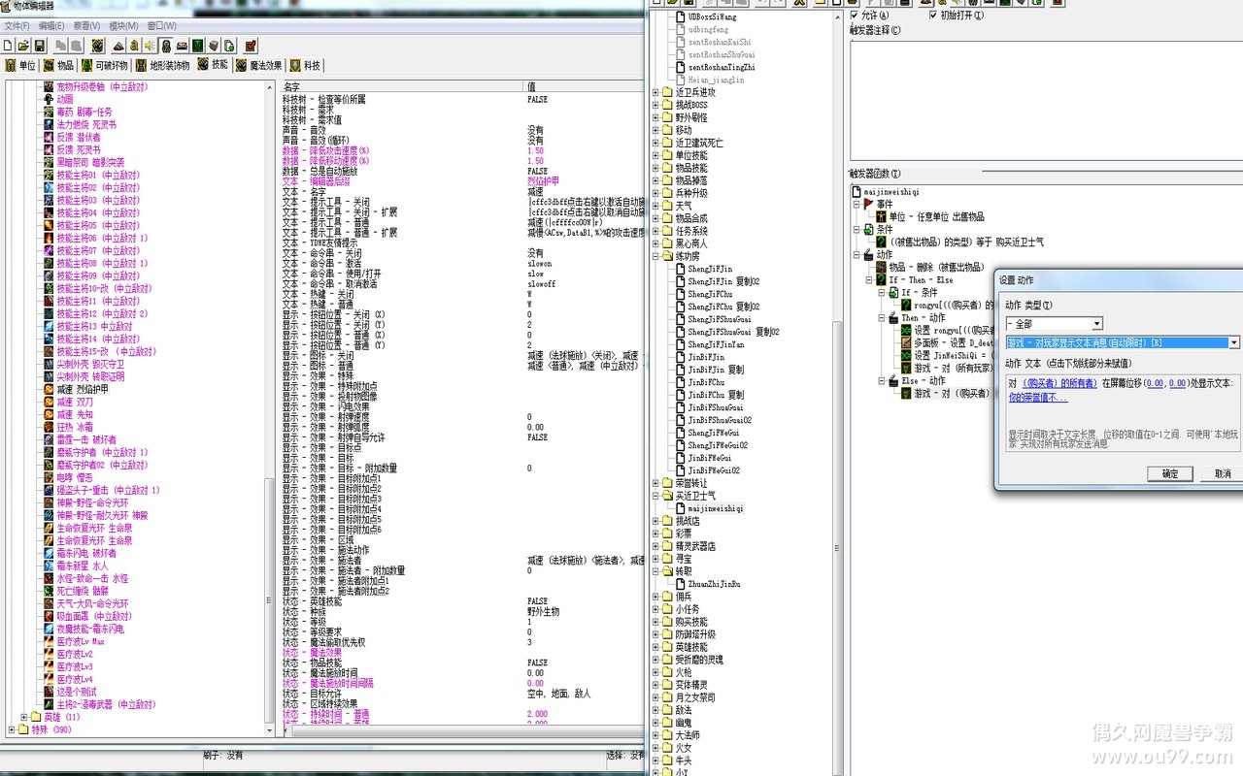Click inside the 触发器注释 comment box

[1046, 102]
